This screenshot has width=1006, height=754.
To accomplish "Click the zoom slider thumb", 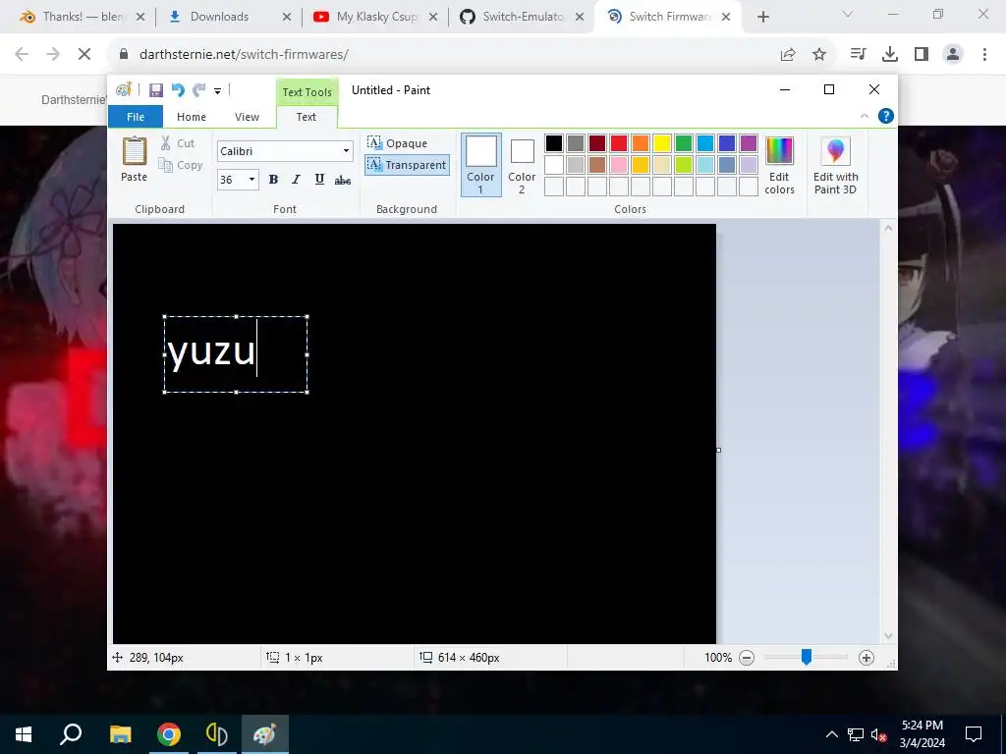I will [x=807, y=657].
